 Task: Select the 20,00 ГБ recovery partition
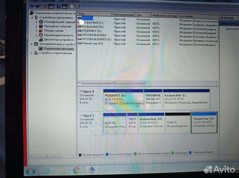tap(115, 123)
